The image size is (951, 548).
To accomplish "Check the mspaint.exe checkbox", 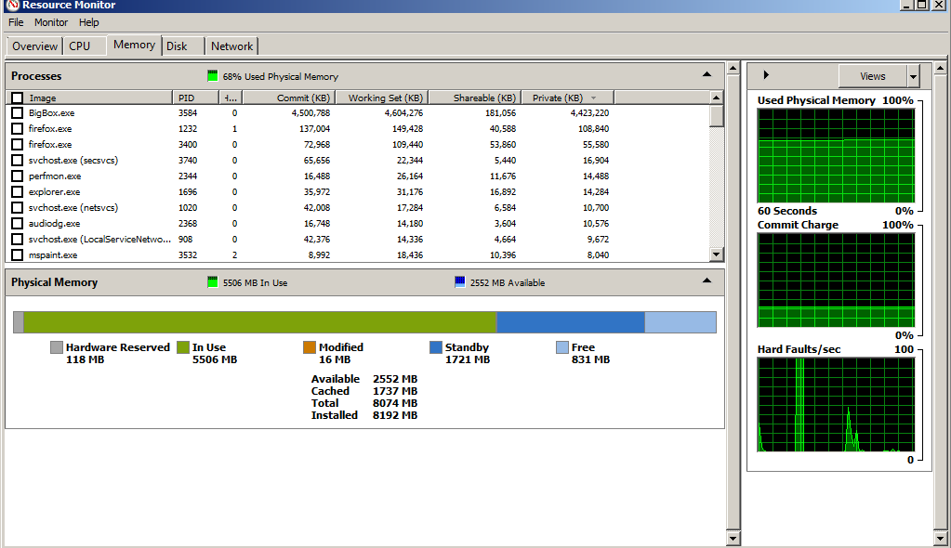I will coord(17,255).
